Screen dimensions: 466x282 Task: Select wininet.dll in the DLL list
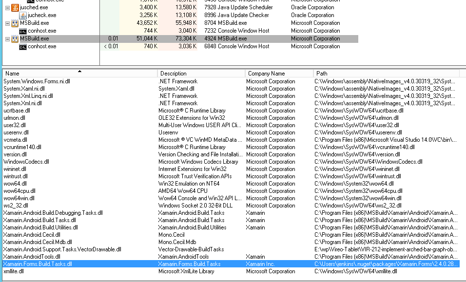[x=15, y=169]
